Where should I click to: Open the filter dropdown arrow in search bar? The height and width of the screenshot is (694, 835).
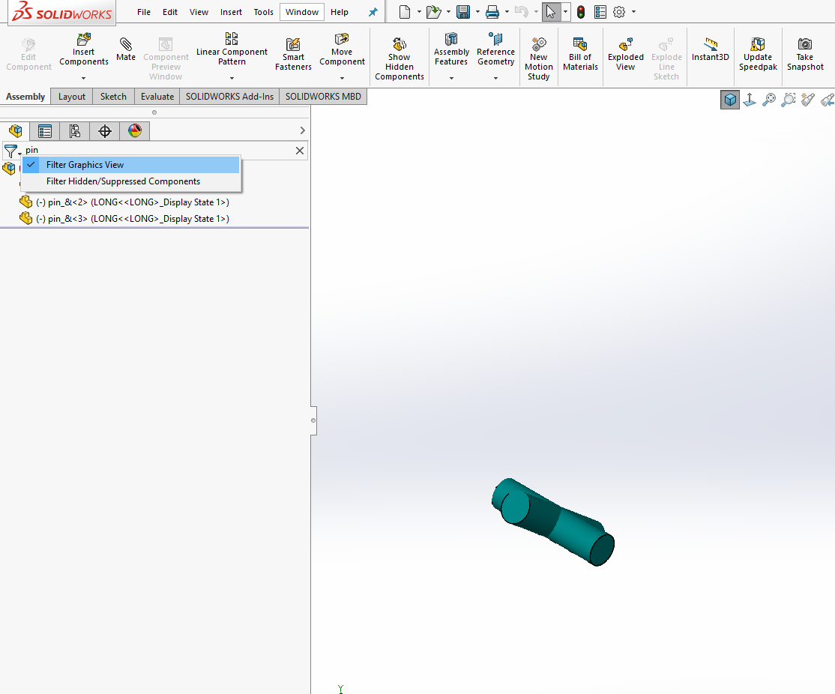tap(19, 151)
